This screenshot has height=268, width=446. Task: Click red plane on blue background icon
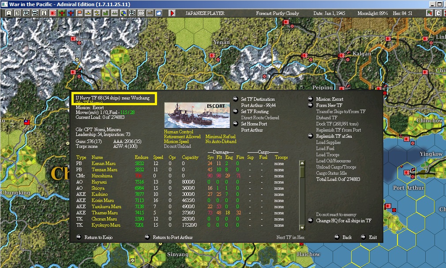pyautogui.click(x=71, y=13)
